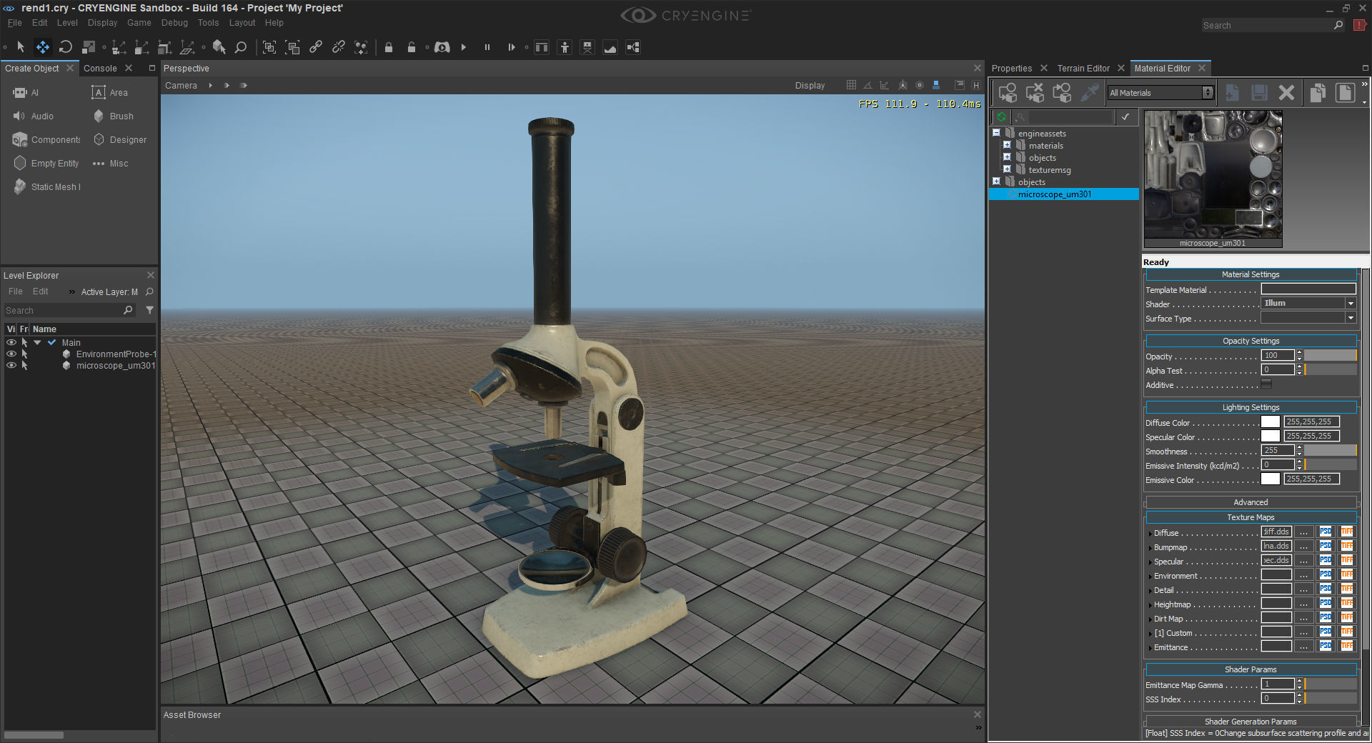Switch to the Terrain Editor tab
The image size is (1372, 743).
[1083, 69]
